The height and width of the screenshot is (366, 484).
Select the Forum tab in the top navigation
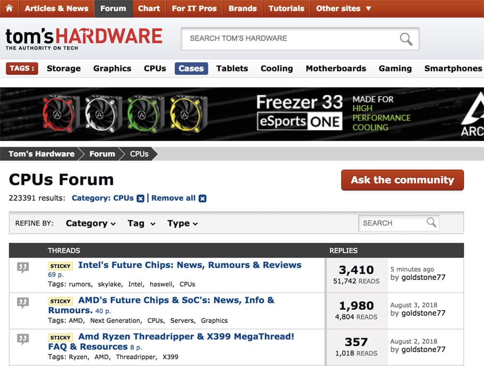click(x=113, y=9)
